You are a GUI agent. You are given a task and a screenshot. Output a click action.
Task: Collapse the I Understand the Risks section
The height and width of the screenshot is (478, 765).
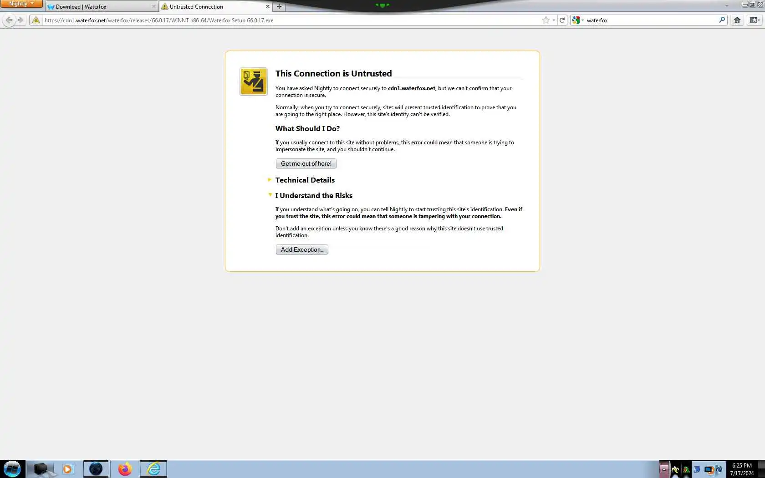click(314, 195)
